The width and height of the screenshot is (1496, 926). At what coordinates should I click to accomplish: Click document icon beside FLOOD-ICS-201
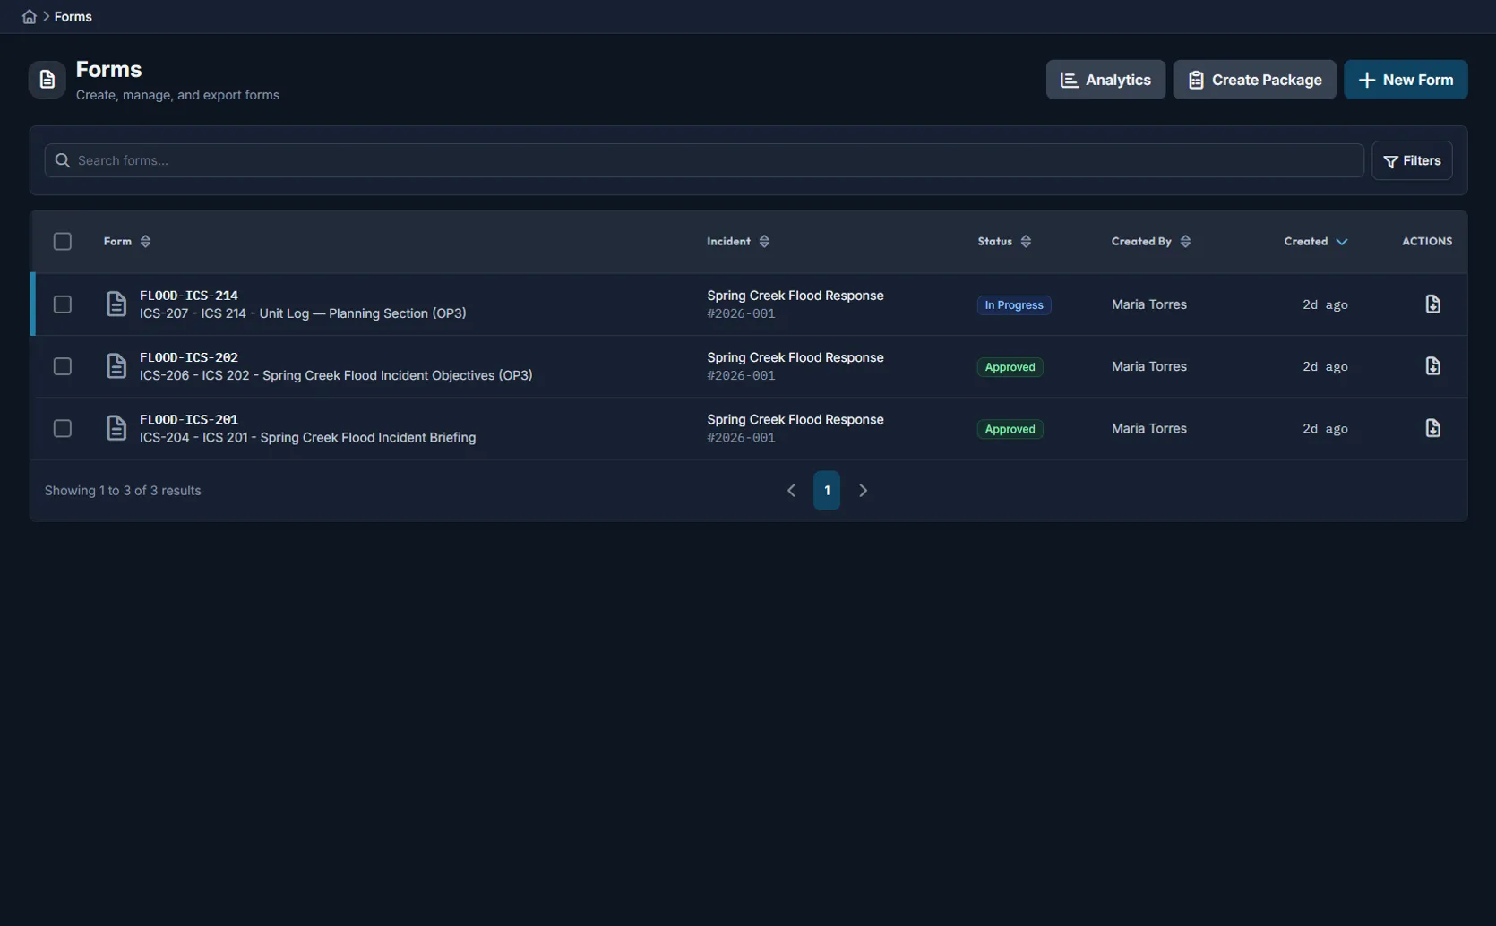click(x=116, y=428)
